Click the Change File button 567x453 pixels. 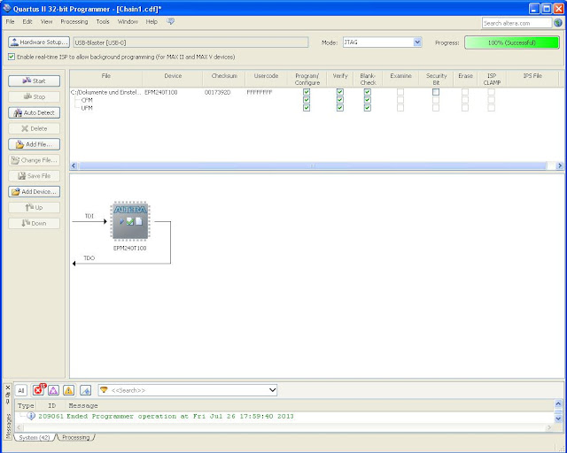tap(34, 160)
